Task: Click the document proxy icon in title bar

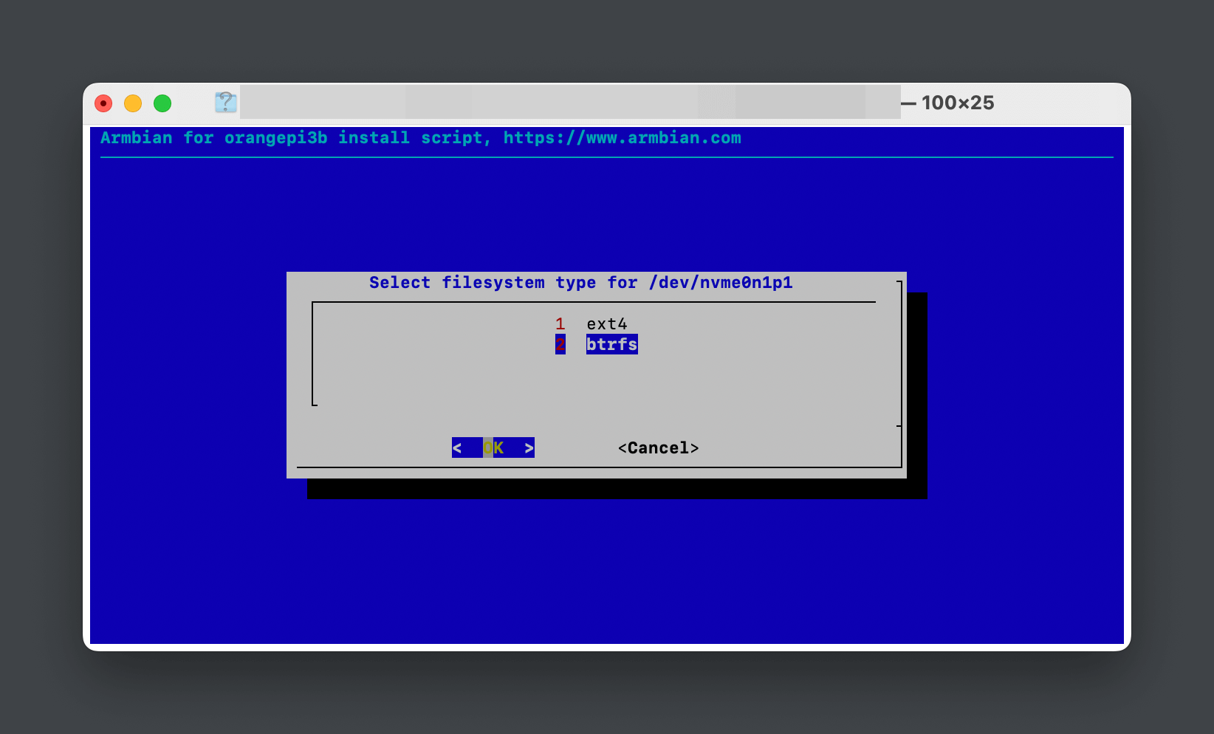Action: pos(225,103)
